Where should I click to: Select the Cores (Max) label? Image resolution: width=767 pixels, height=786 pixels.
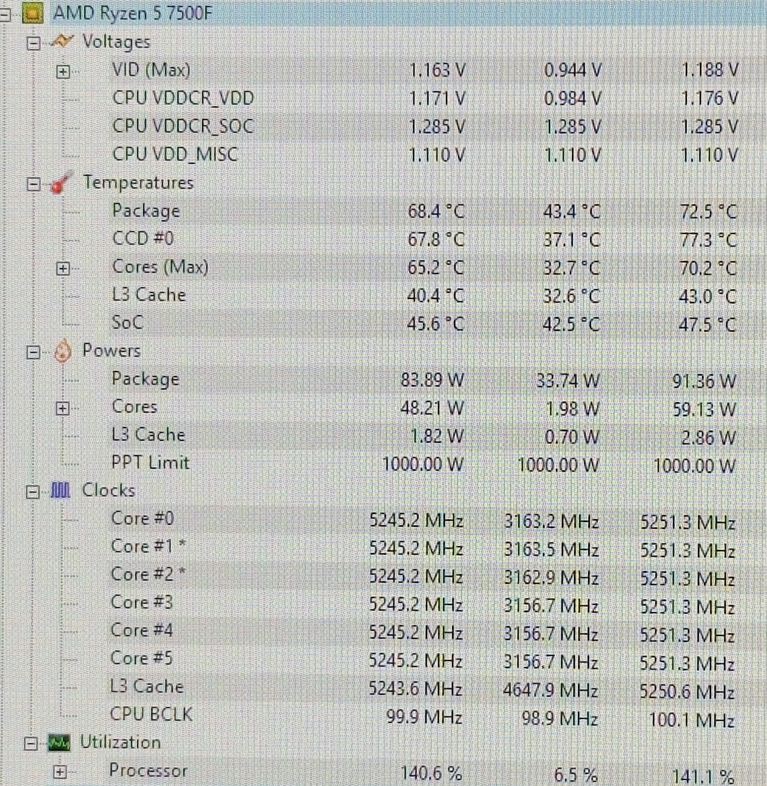click(x=160, y=267)
